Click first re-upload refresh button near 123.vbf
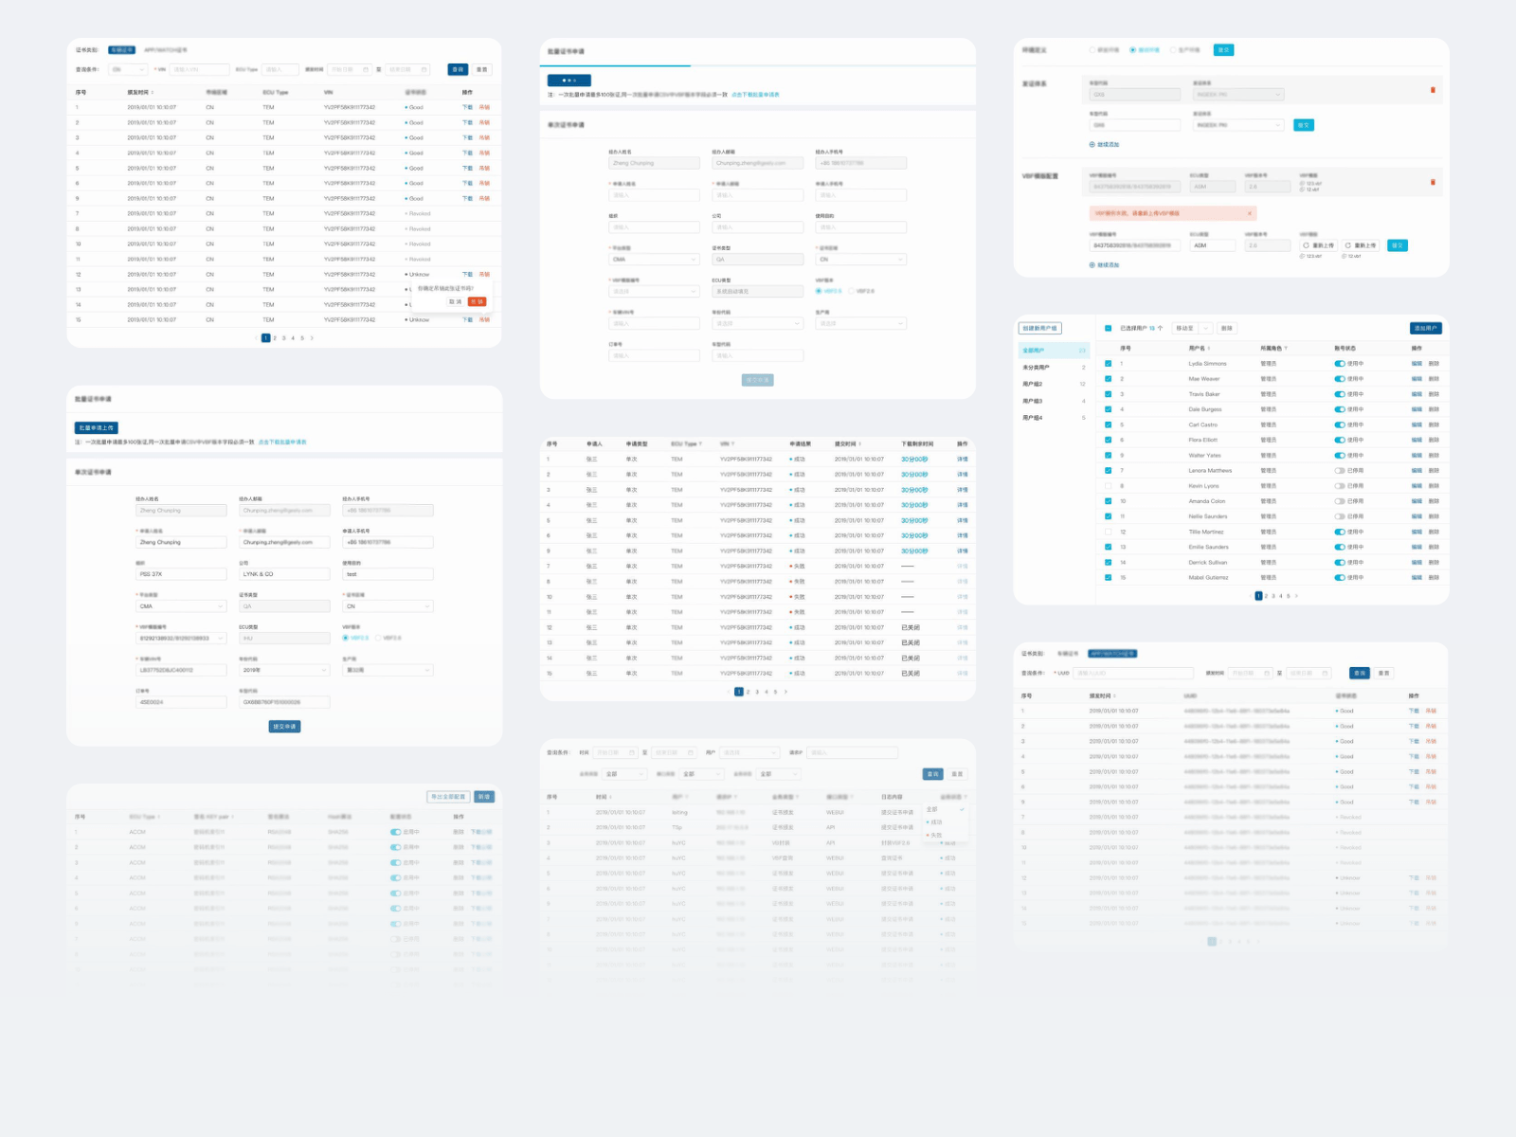The image size is (1516, 1137). 1319,245
